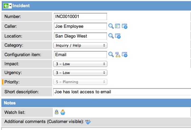Click the Location field San Diego West
The width and height of the screenshot is (191, 130).
click(80, 36)
